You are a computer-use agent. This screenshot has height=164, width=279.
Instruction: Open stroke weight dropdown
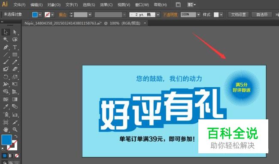(x=90, y=15)
